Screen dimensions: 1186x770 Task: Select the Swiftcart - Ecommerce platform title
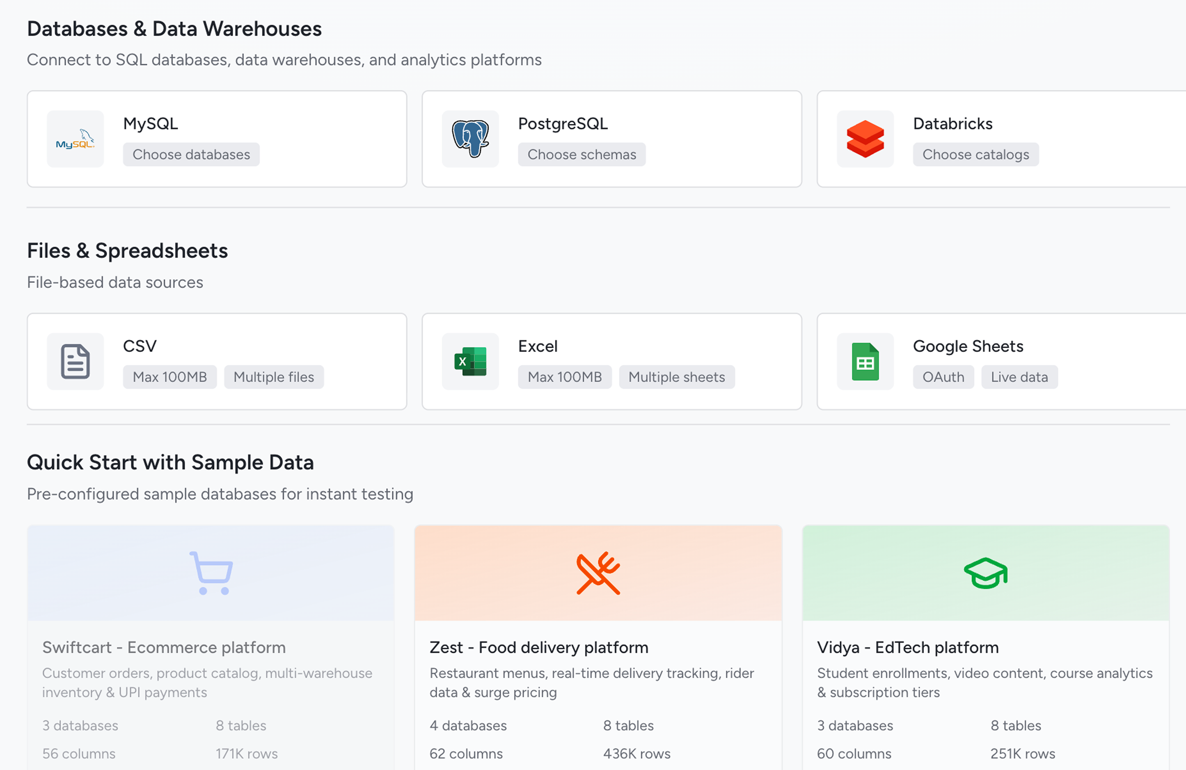[x=164, y=648]
